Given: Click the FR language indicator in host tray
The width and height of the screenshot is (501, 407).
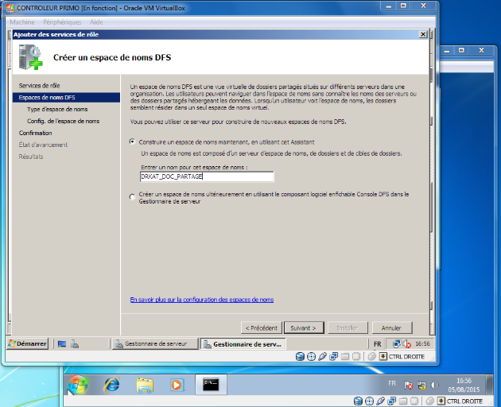Looking at the screenshot, I should point(392,383).
